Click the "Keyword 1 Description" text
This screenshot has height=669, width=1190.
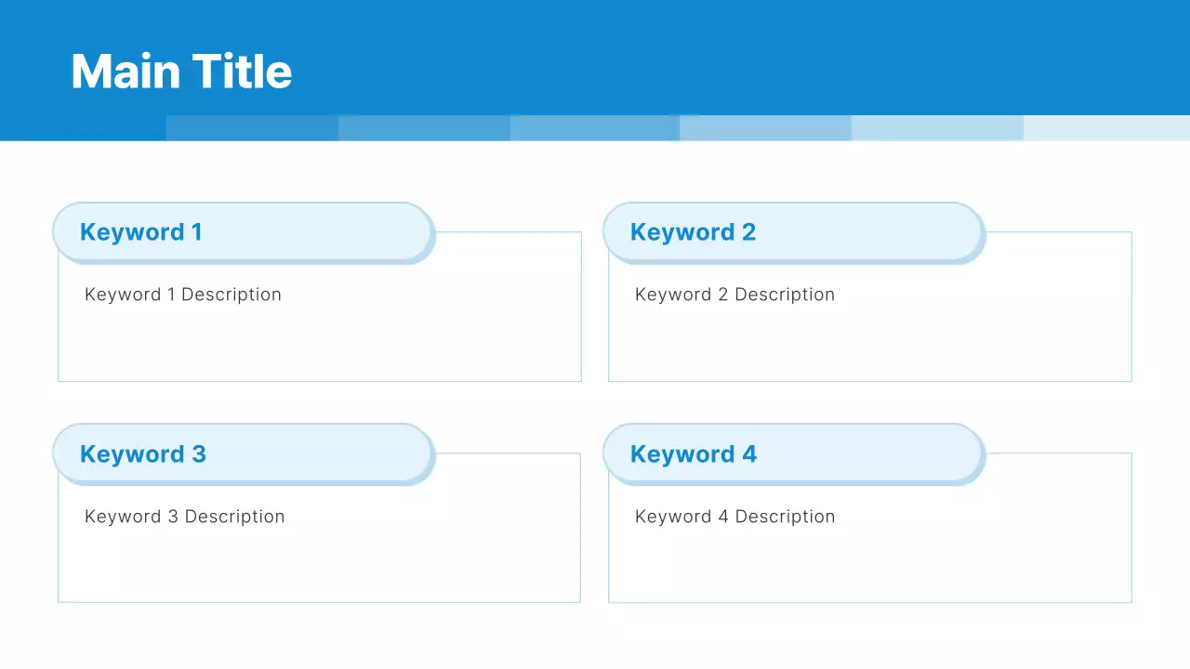[x=183, y=295]
